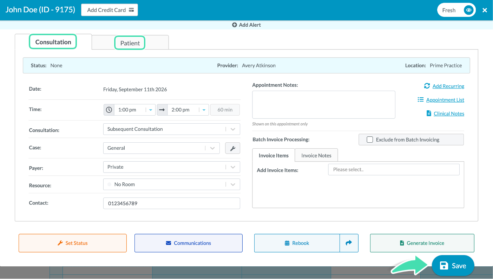Click the rebook forward arrow button

click(x=349, y=243)
